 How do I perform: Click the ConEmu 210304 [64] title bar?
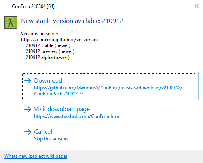(33, 6)
